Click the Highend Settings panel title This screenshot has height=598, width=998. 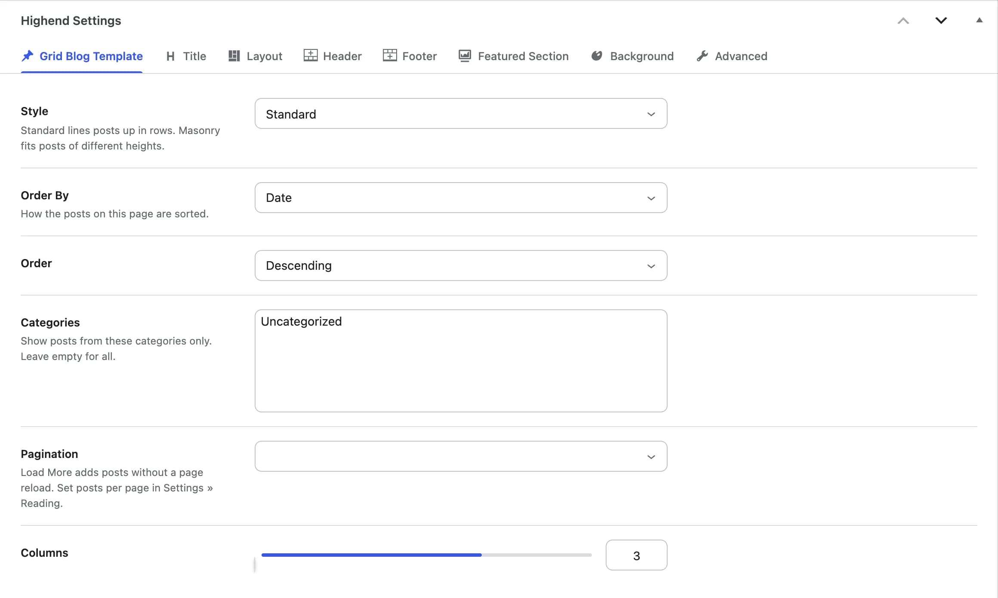point(71,21)
